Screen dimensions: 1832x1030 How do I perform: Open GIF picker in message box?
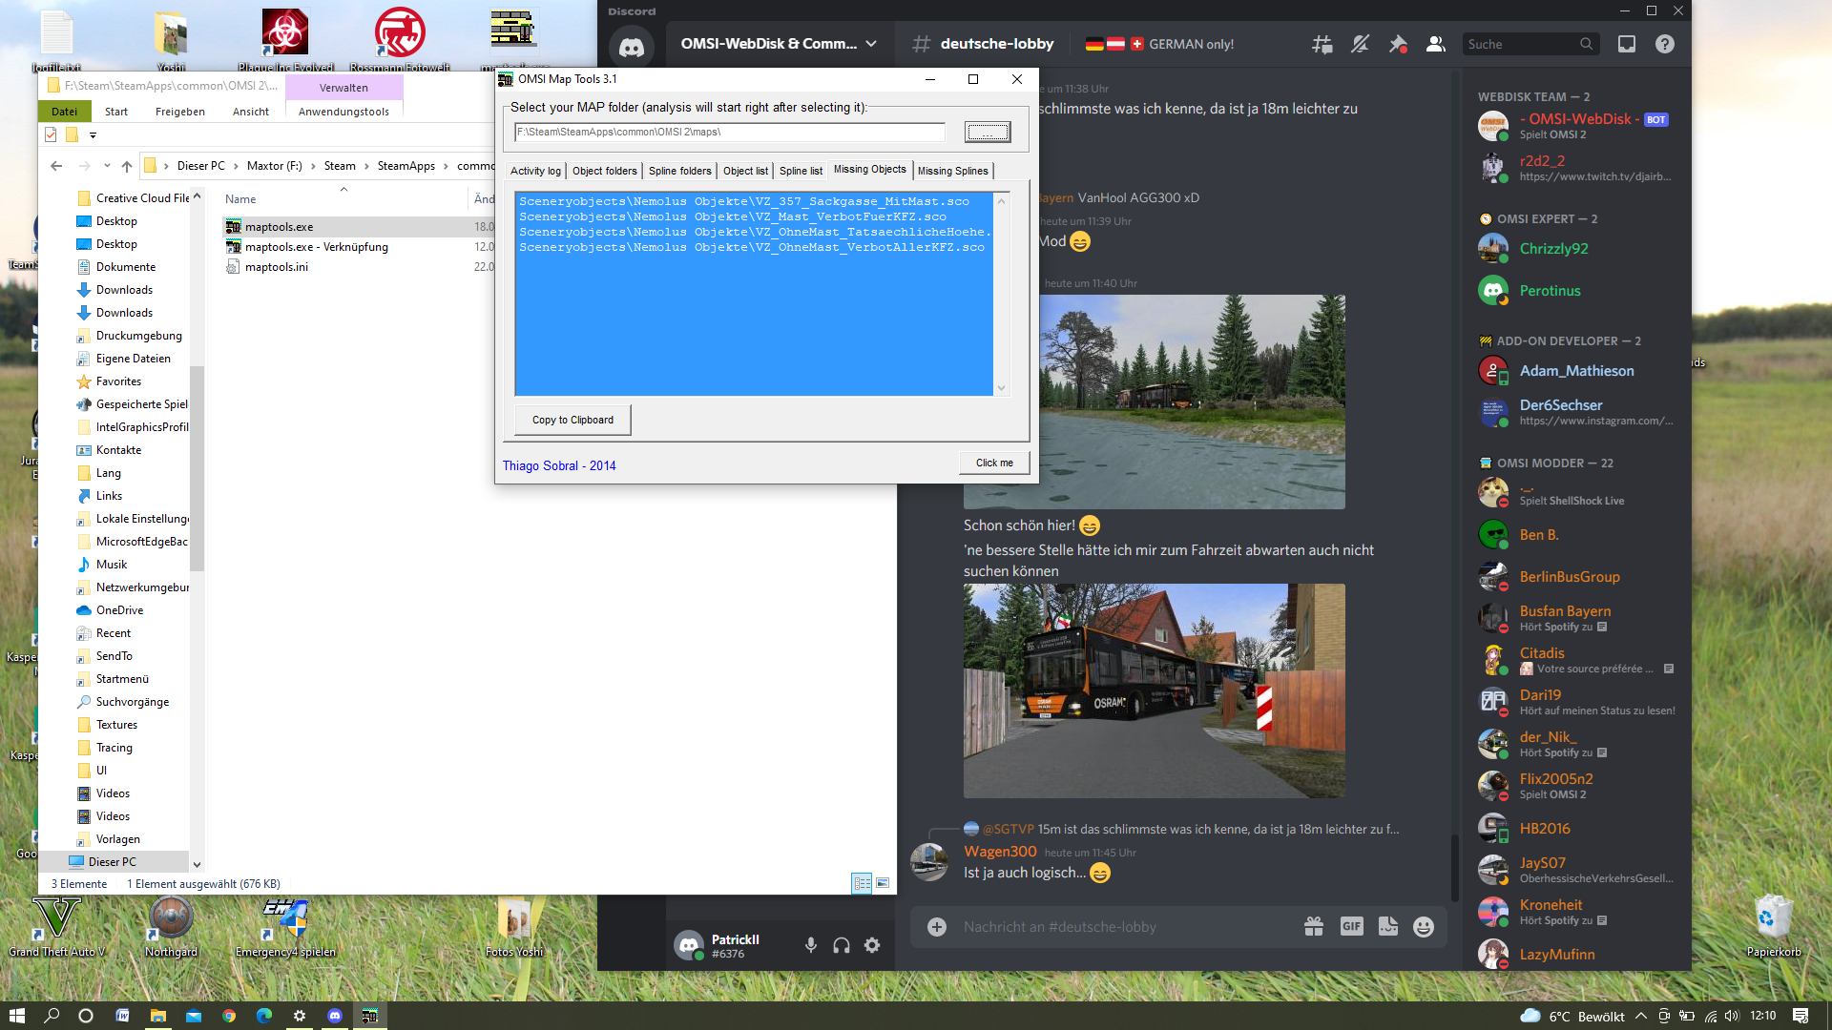pos(1351,926)
